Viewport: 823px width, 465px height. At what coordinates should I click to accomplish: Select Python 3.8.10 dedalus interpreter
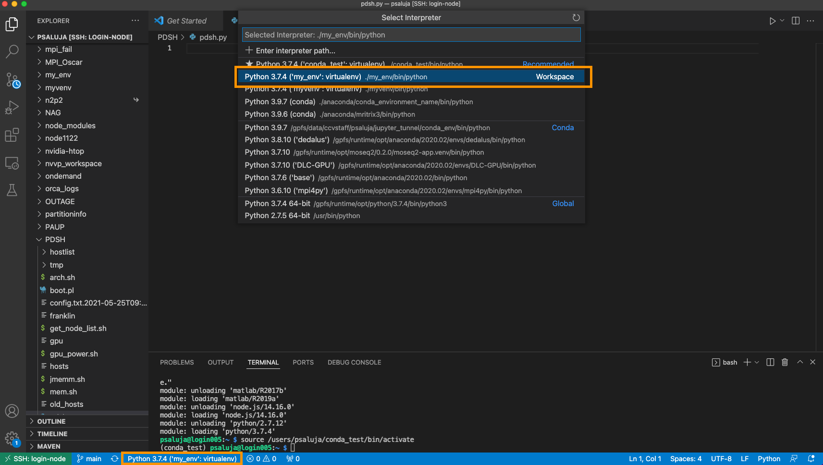tap(411, 140)
